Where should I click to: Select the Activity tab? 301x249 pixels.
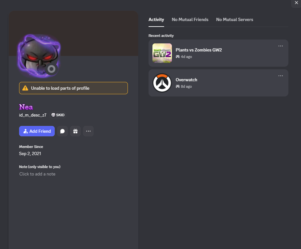coord(156,19)
